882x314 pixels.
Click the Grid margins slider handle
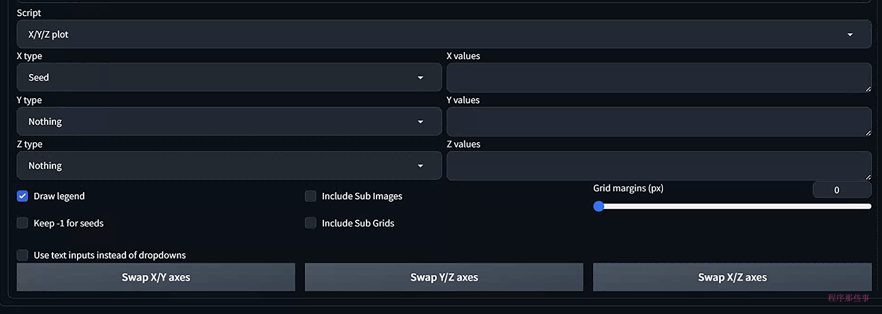point(599,206)
